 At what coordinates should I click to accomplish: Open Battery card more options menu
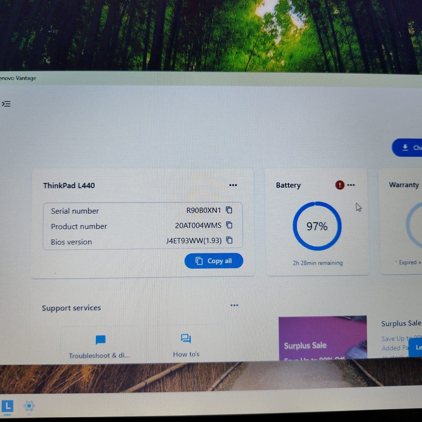[351, 185]
